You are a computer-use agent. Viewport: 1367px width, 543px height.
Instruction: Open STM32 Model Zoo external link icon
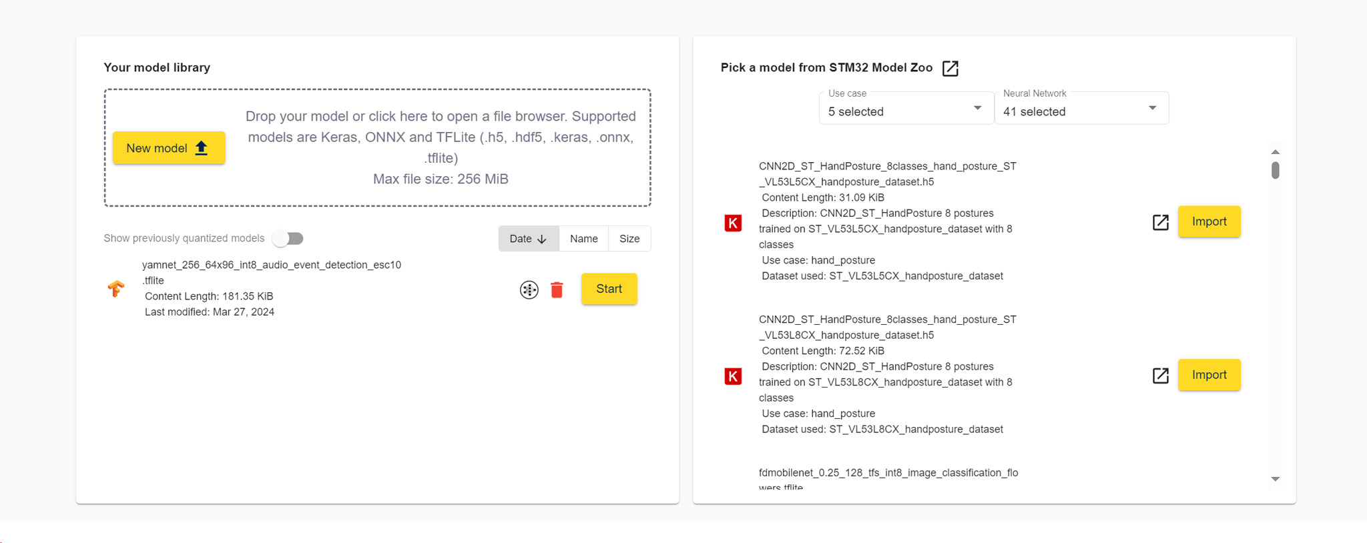950,68
